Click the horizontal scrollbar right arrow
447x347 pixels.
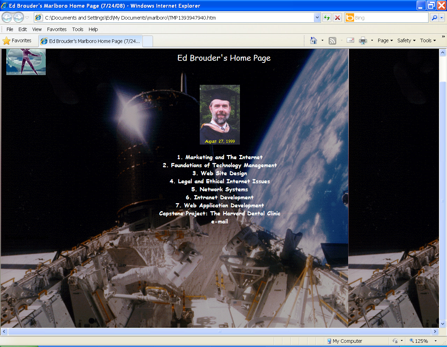pos(435,332)
